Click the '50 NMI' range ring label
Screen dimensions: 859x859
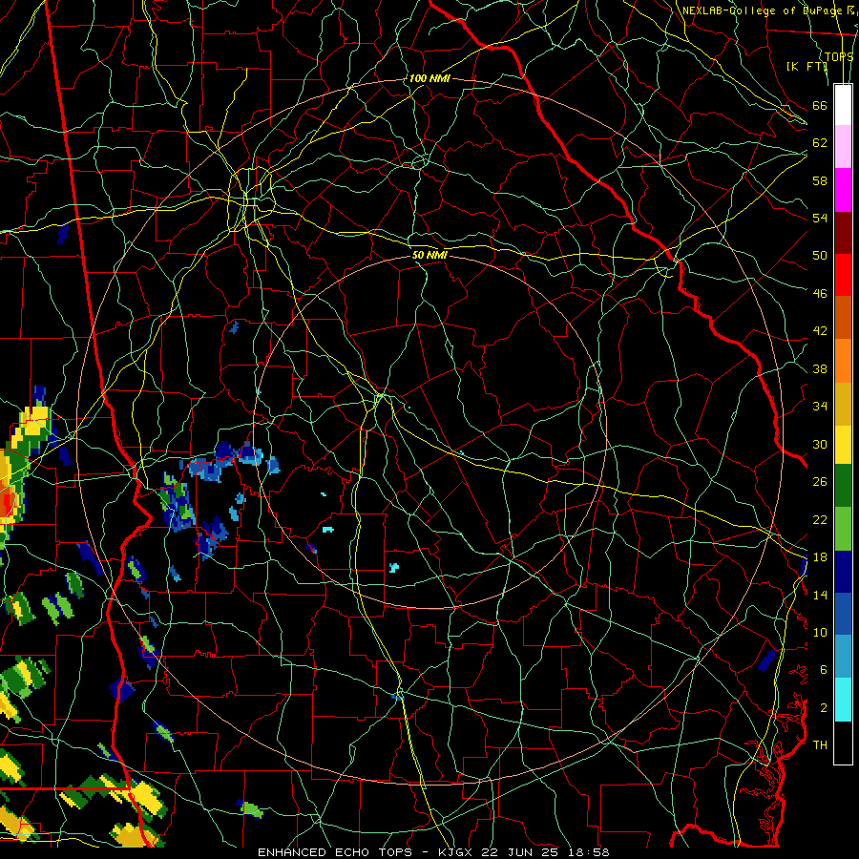tap(430, 255)
